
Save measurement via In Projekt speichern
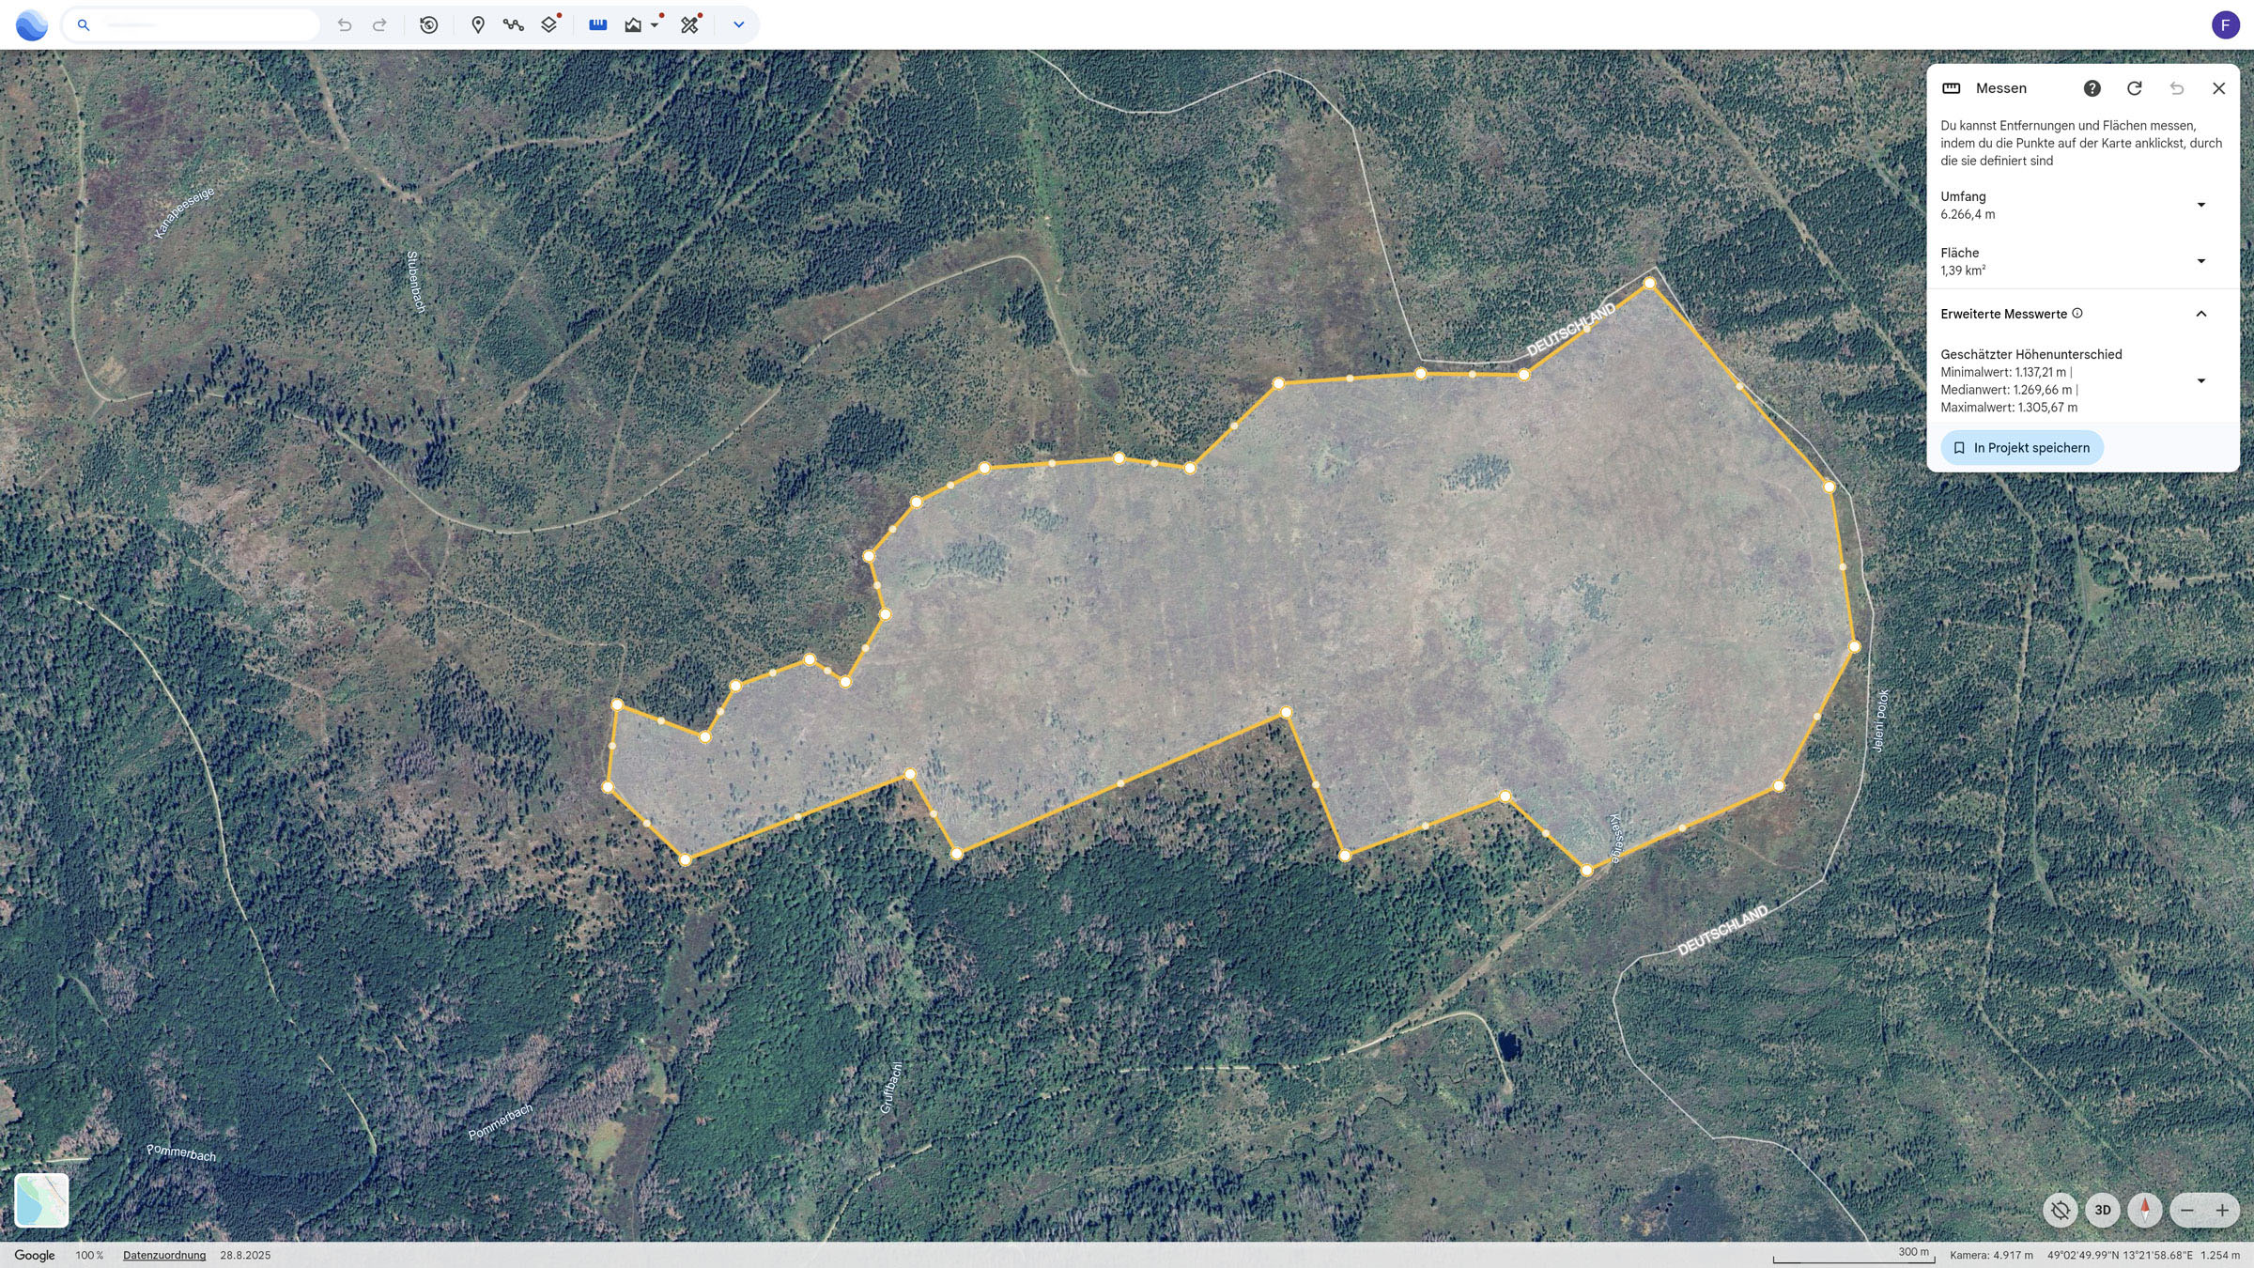pyautogui.click(x=2022, y=448)
